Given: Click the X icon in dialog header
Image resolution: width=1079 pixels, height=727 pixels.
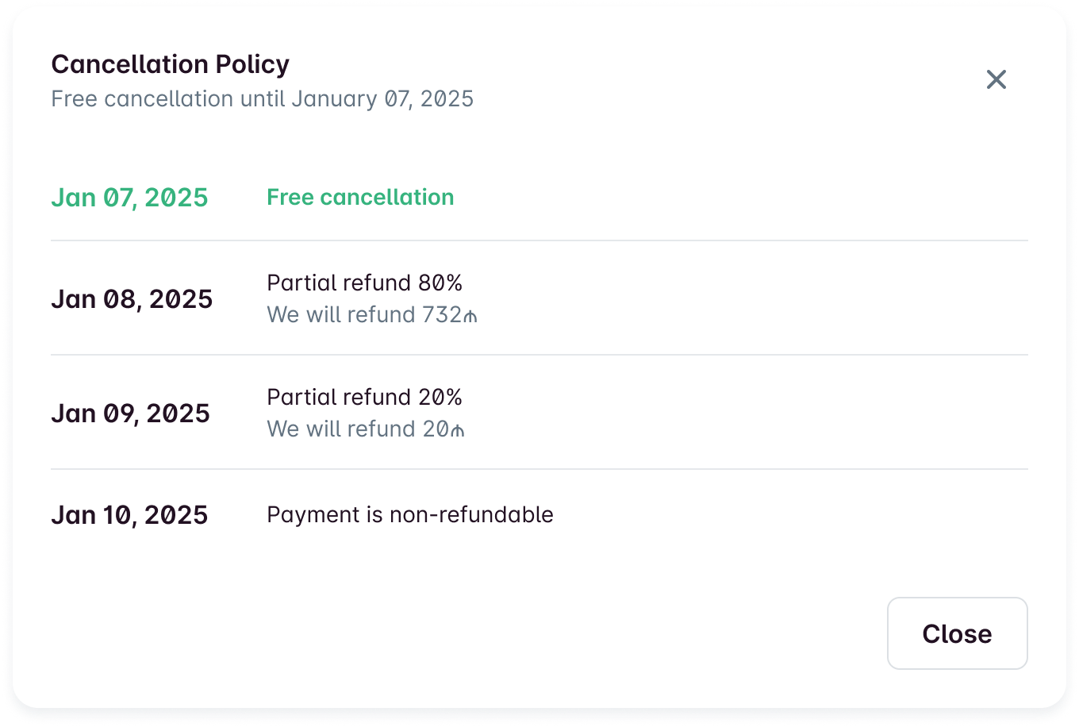Looking at the screenshot, I should 996,79.
